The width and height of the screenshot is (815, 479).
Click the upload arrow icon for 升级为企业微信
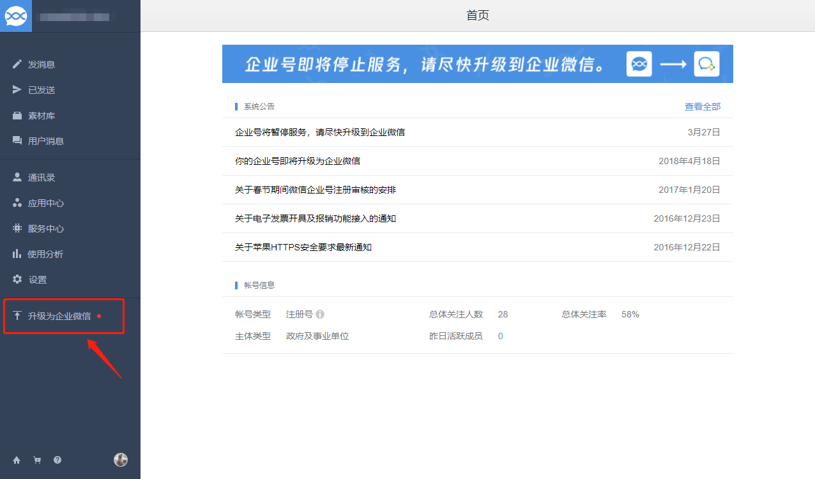click(17, 316)
